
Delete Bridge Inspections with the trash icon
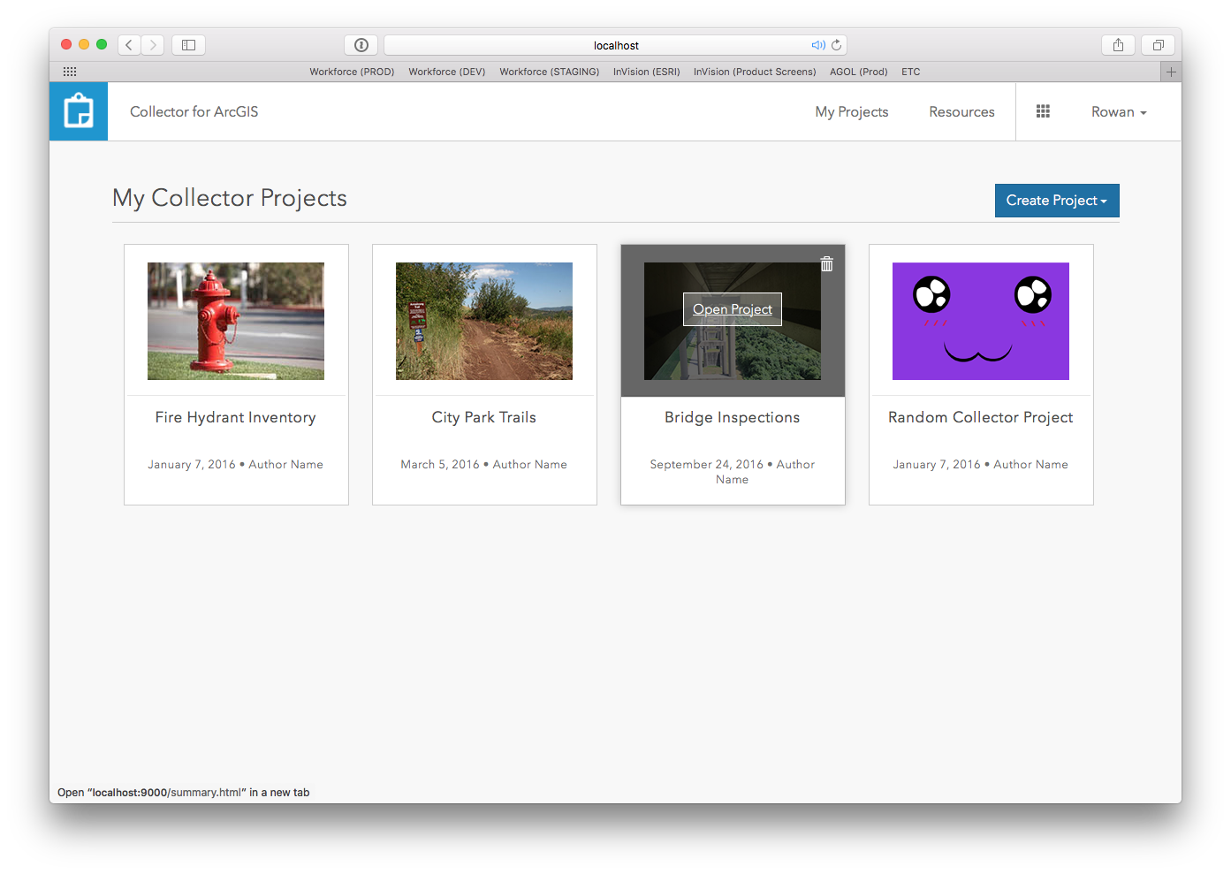827,263
